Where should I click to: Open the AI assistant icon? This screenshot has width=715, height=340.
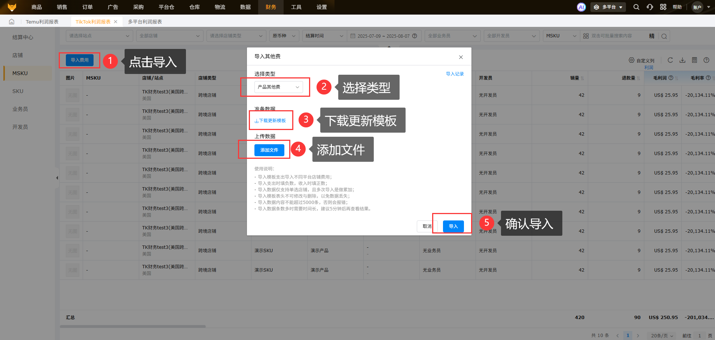[581, 7]
